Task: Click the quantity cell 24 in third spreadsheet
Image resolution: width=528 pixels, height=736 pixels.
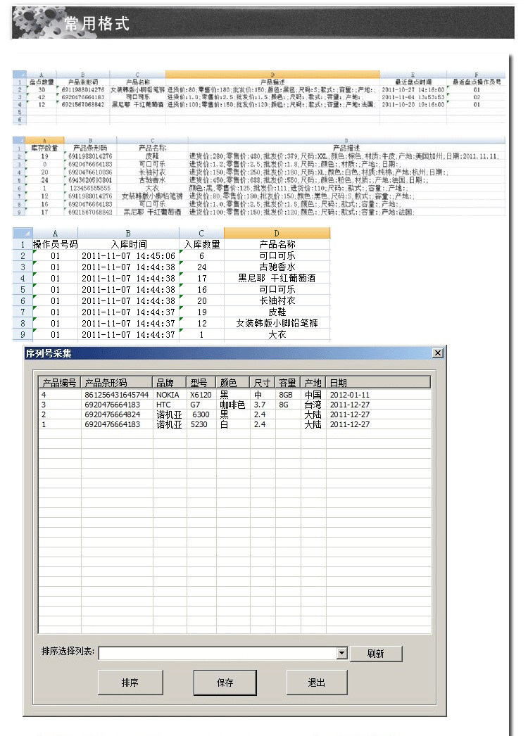Action: click(201, 267)
